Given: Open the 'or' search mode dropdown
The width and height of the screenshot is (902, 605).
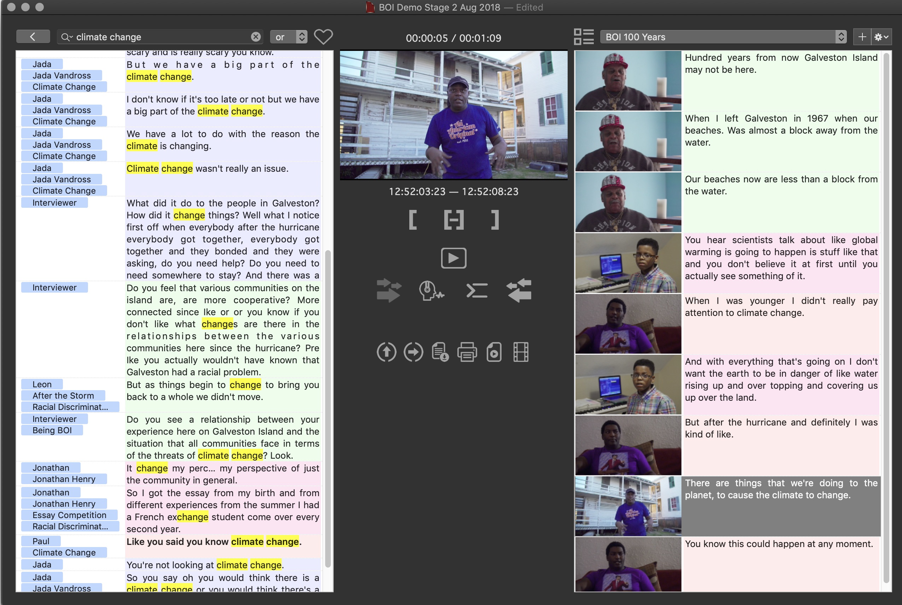Looking at the screenshot, I should pyautogui.click(x=288, y=37).
